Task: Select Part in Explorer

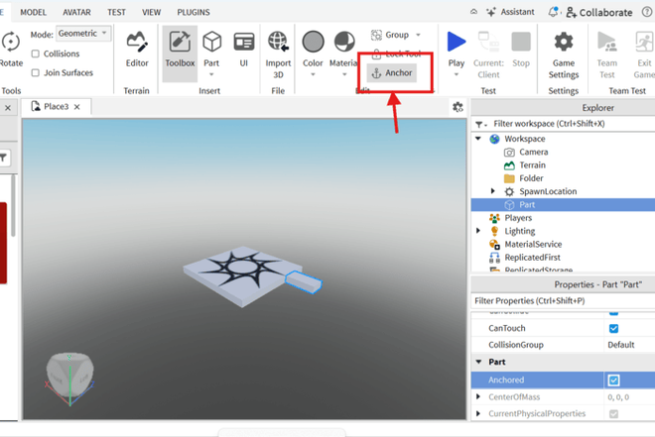Action: click(x=563, y=204)
